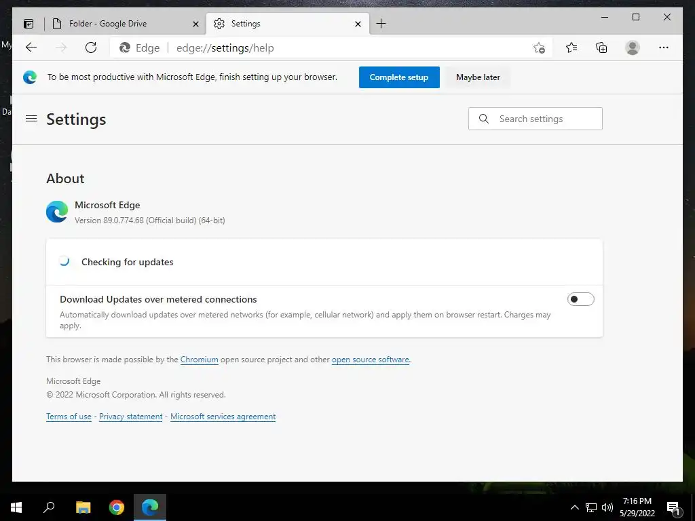
Task: Toggle Download Updates over metered connections
Action: [581, 299]
